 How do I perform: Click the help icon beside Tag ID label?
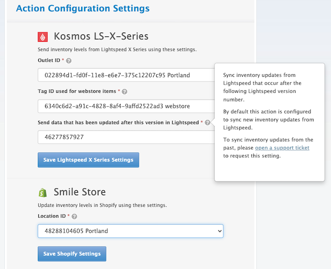pyautogui.click(x=125, y=91)
